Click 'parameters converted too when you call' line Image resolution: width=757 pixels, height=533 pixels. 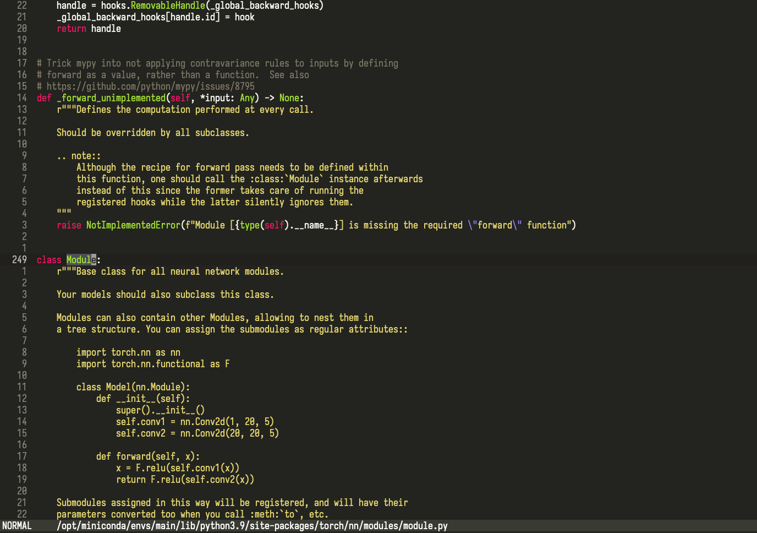(x=193, y=514)
